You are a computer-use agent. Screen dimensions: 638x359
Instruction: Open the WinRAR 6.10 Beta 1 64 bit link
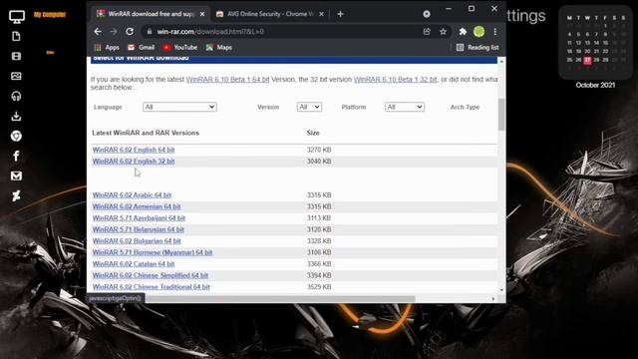click(x=228, y=80)
